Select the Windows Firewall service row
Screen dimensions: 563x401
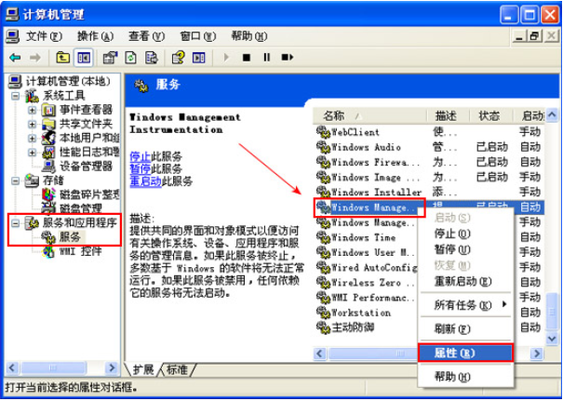tap(430, 162)
